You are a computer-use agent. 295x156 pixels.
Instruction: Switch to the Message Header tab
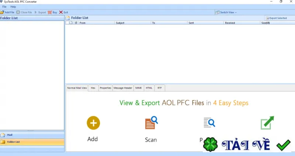tap(123, 88)
